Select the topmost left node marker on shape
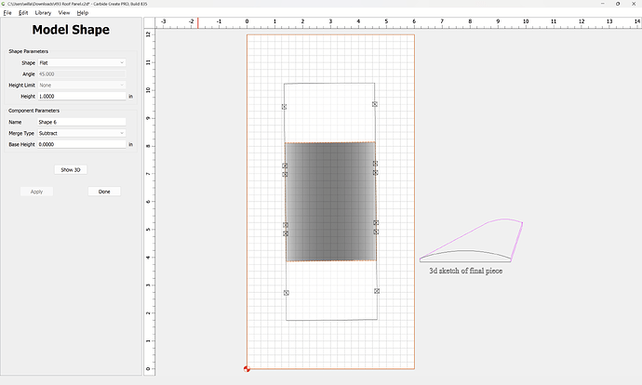642x385 pixels. [x=285, y=107]
